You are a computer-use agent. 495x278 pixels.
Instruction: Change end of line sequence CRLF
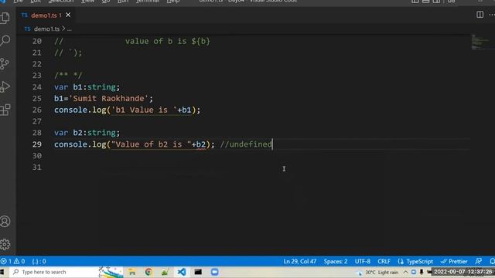pos(384,261)
